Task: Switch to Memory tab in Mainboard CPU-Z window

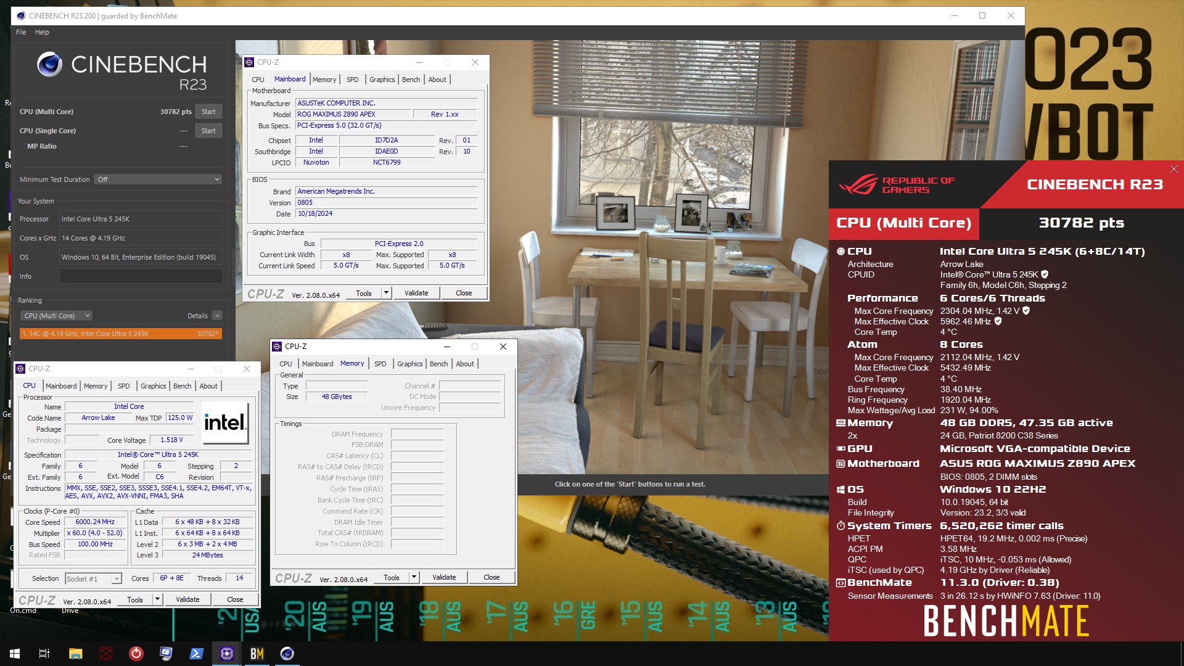Action: 324,80
